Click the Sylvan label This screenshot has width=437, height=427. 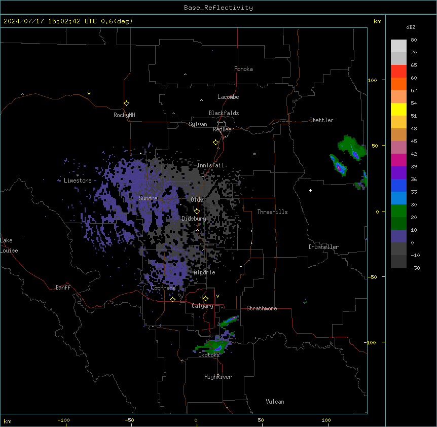(198, 124)
